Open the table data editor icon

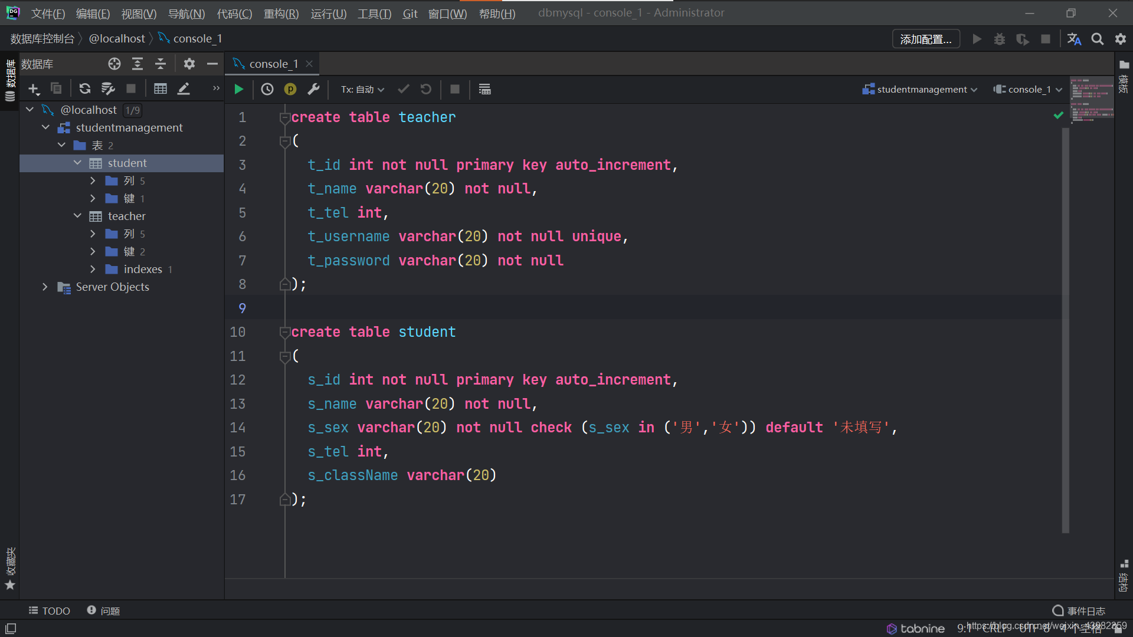pos(161,88)
